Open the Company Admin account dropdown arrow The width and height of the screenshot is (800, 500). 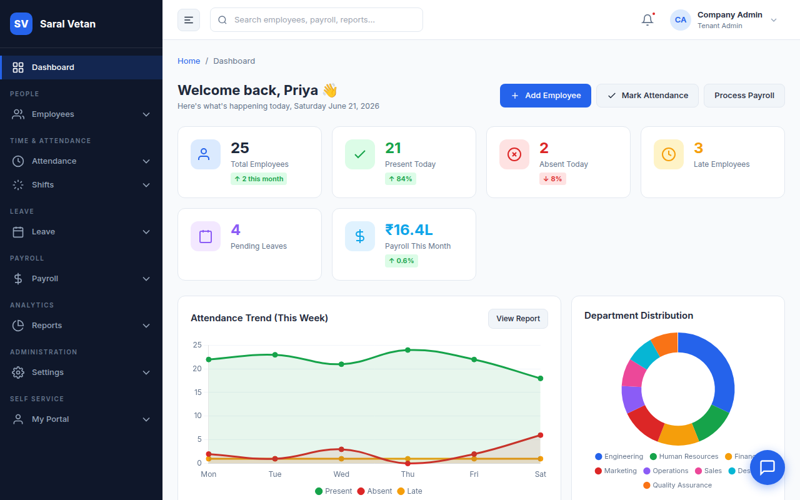tap(774, 20)
